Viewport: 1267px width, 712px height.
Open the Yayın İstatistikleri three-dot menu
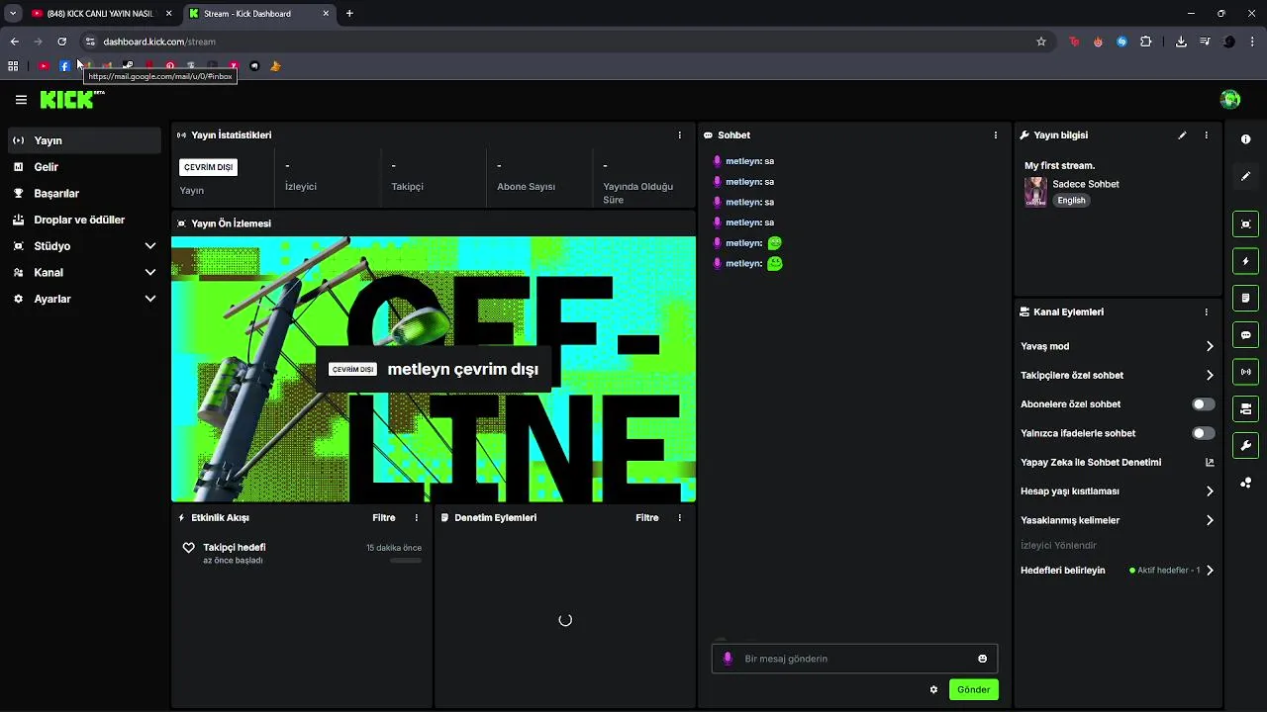pyautogui.click(x=679, y=135)
